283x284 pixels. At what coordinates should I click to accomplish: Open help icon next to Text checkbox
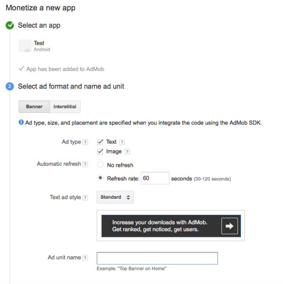point(122,142)
